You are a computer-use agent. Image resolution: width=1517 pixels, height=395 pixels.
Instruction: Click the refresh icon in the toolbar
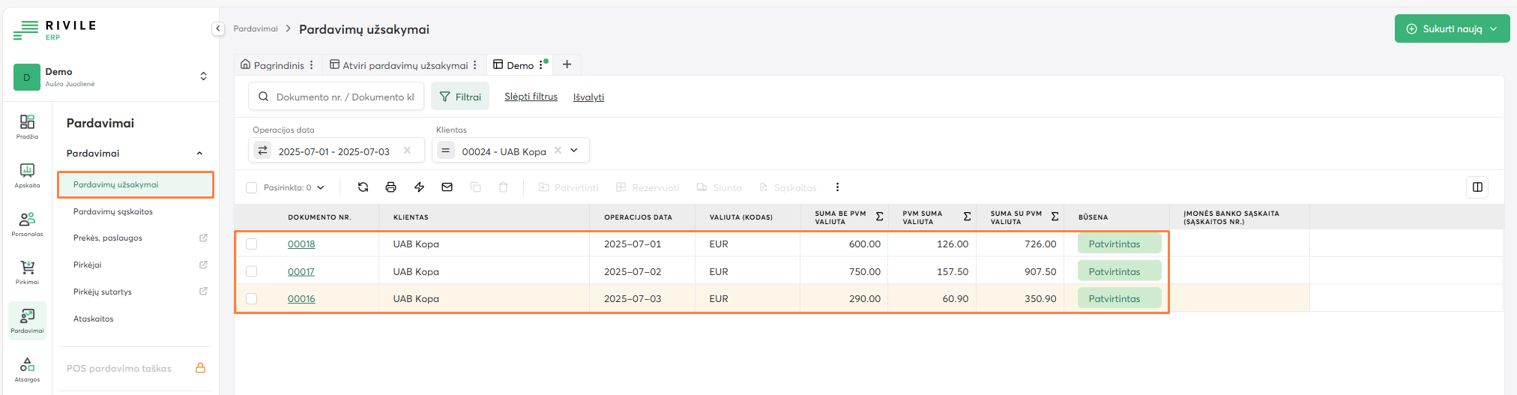point(363,187)
